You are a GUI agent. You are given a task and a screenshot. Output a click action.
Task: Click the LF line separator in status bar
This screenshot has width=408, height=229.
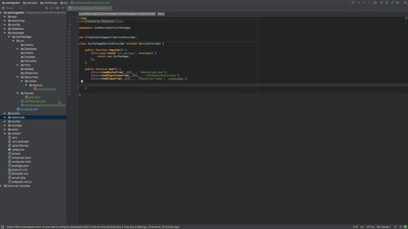362,227
